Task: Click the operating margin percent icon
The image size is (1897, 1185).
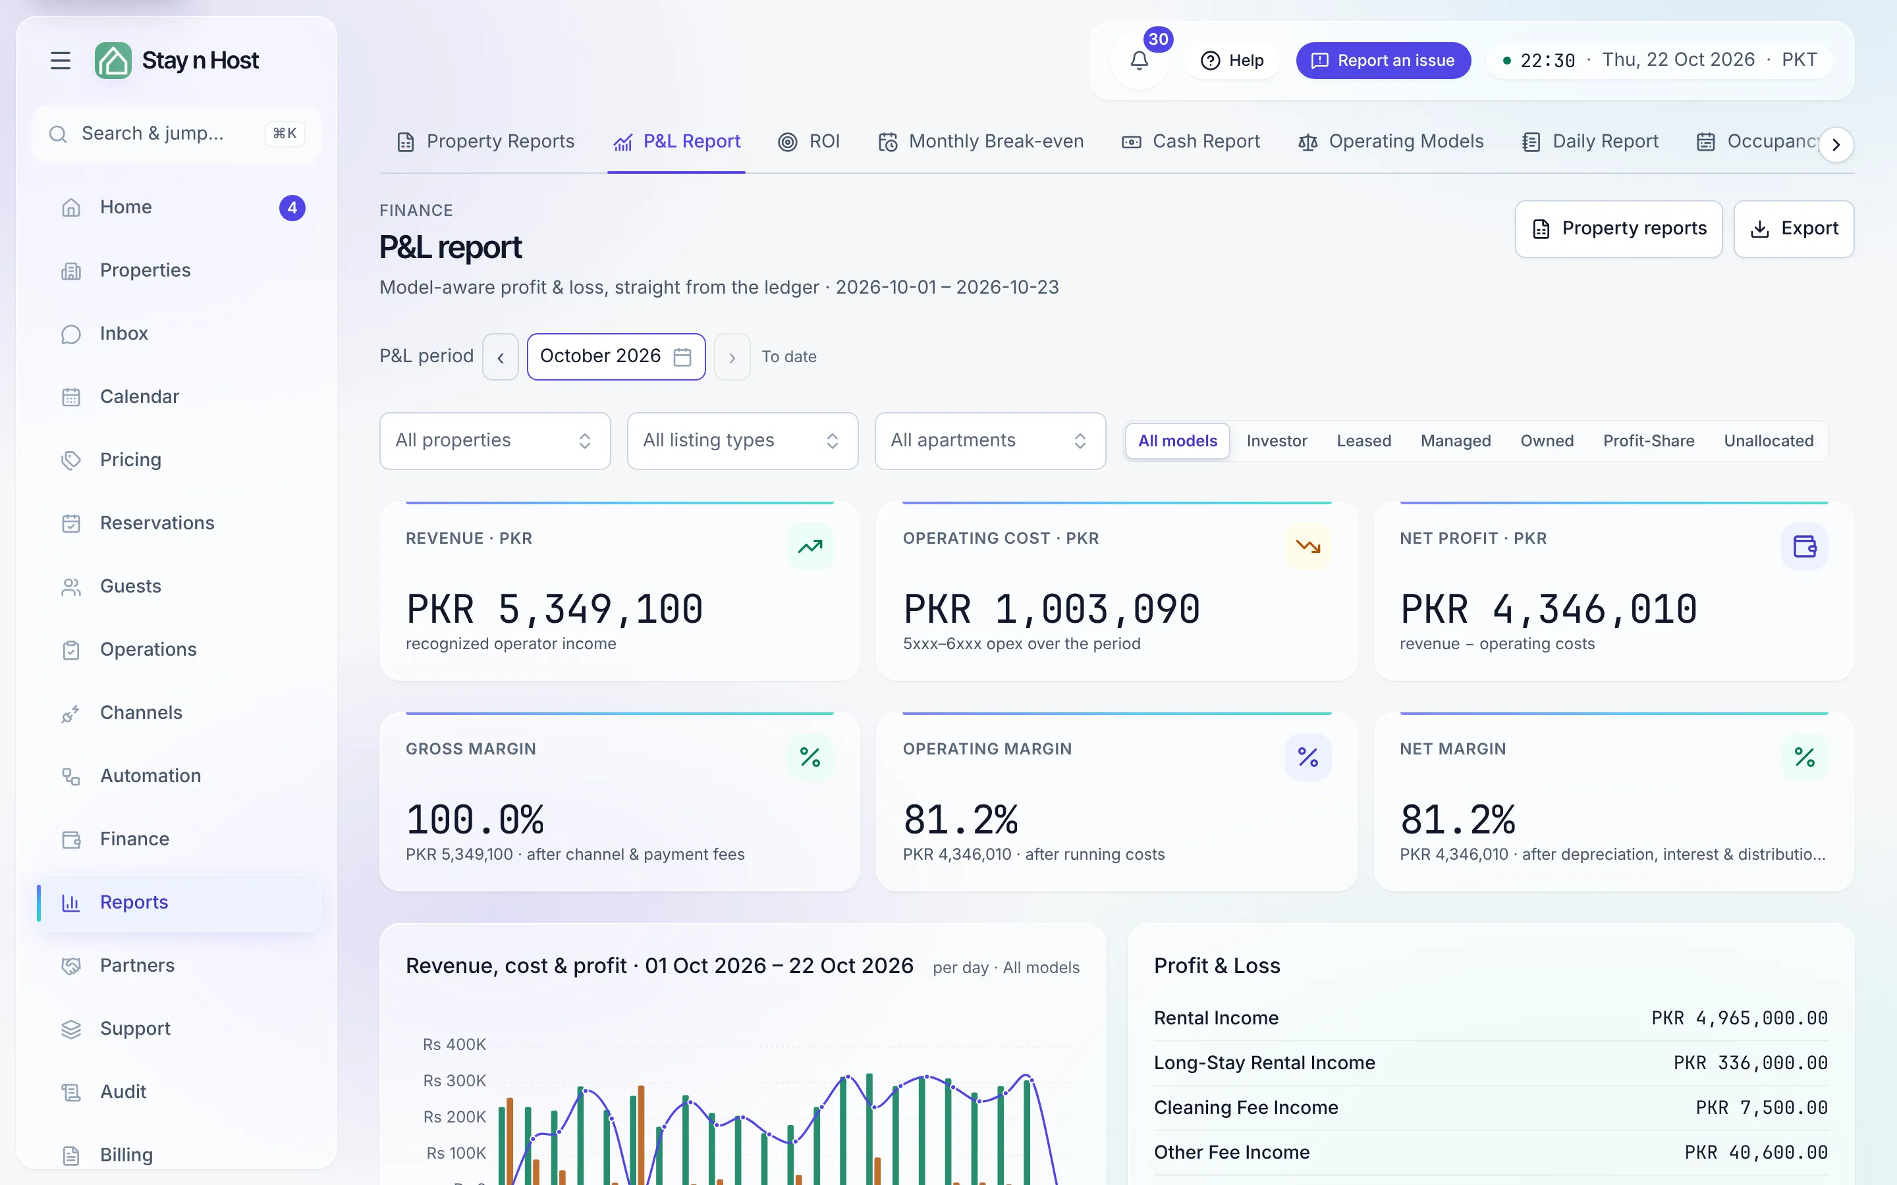Action: 1307,757
